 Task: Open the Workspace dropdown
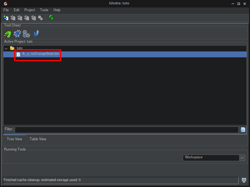(x=242, y=158)
